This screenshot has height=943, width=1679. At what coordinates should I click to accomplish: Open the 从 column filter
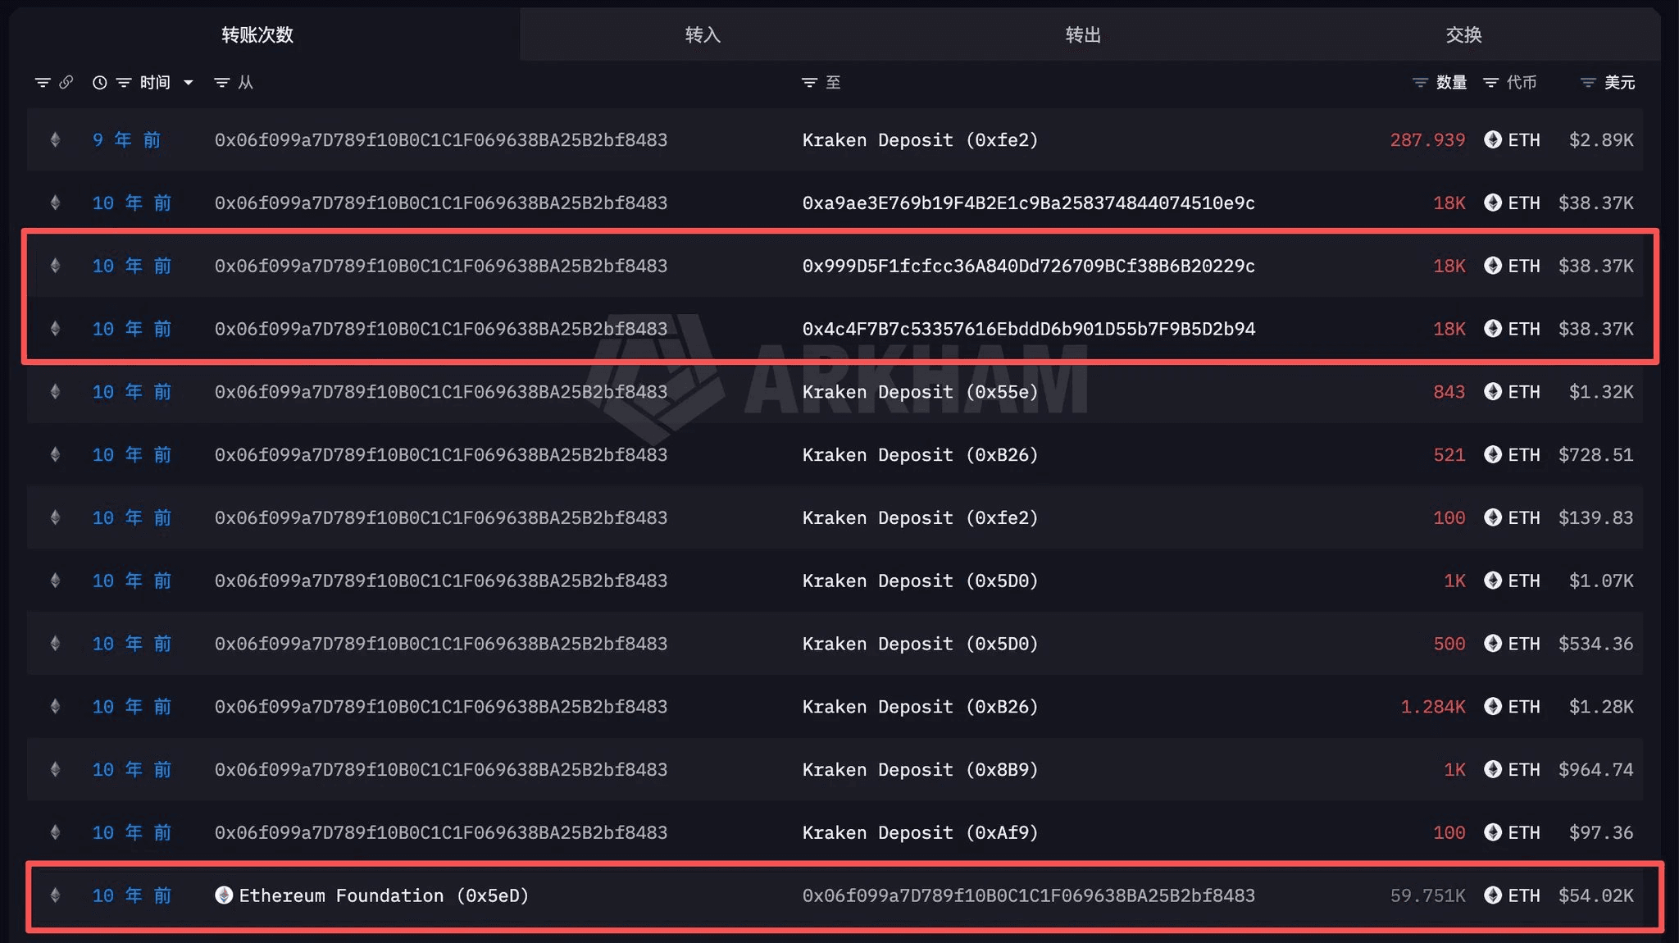click(x=221, y=83)
